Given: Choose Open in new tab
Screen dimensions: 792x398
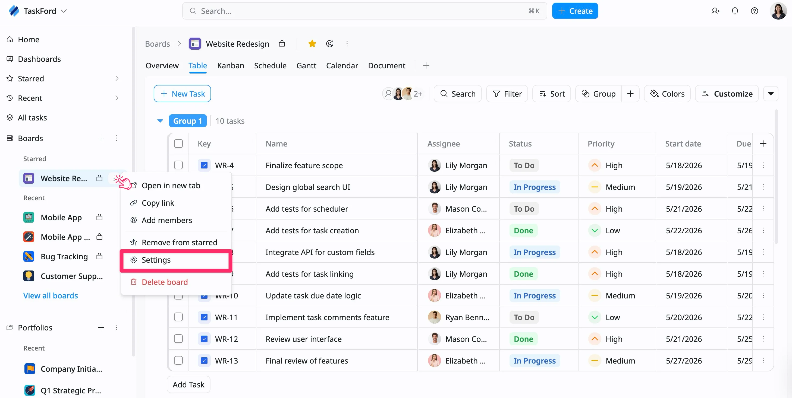Looking at the screenshot, I should pos(176,186).
